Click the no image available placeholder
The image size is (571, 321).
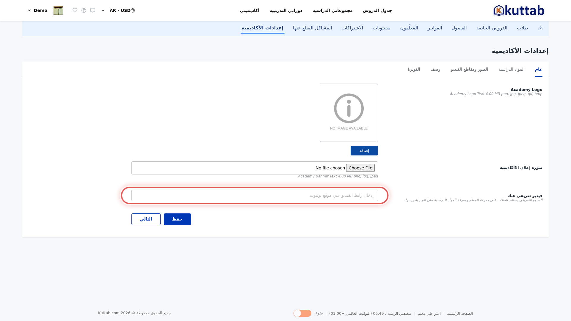coord(349,113)
